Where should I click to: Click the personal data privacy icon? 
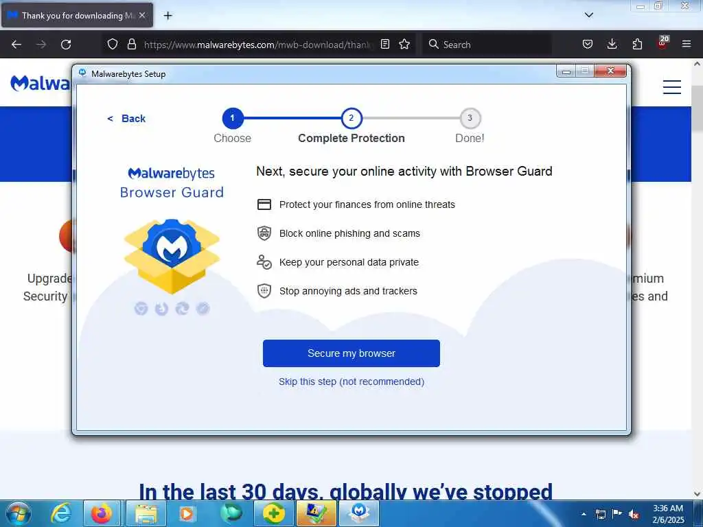pyautogui.click(x=264, y=261)
